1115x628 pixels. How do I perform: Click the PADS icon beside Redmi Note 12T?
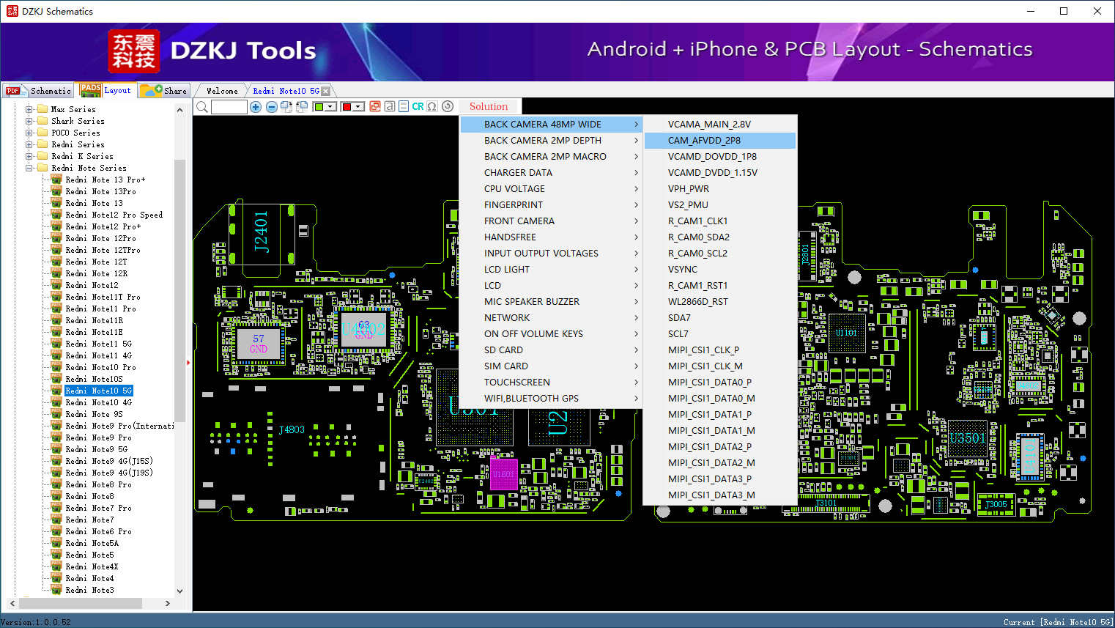tap(56, 262)
